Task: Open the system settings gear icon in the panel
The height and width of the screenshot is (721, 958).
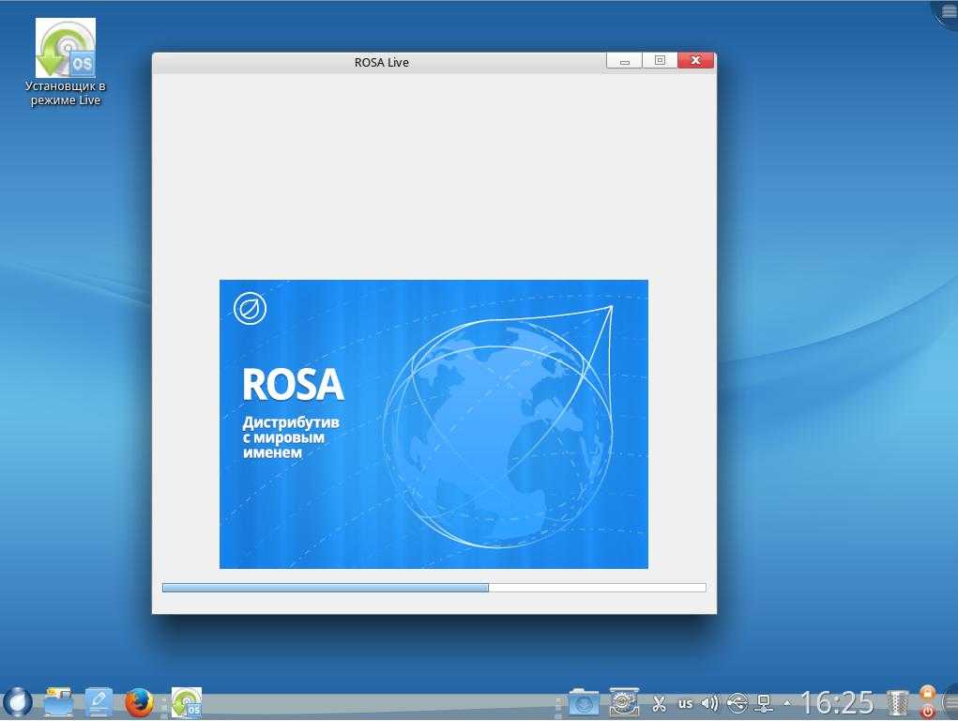Action: coord(624,702)
